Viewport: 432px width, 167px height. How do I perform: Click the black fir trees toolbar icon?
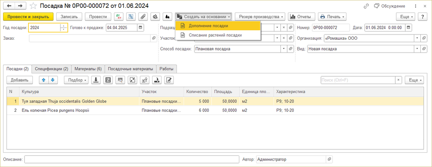pyautogui.click(x=167, y=16)
